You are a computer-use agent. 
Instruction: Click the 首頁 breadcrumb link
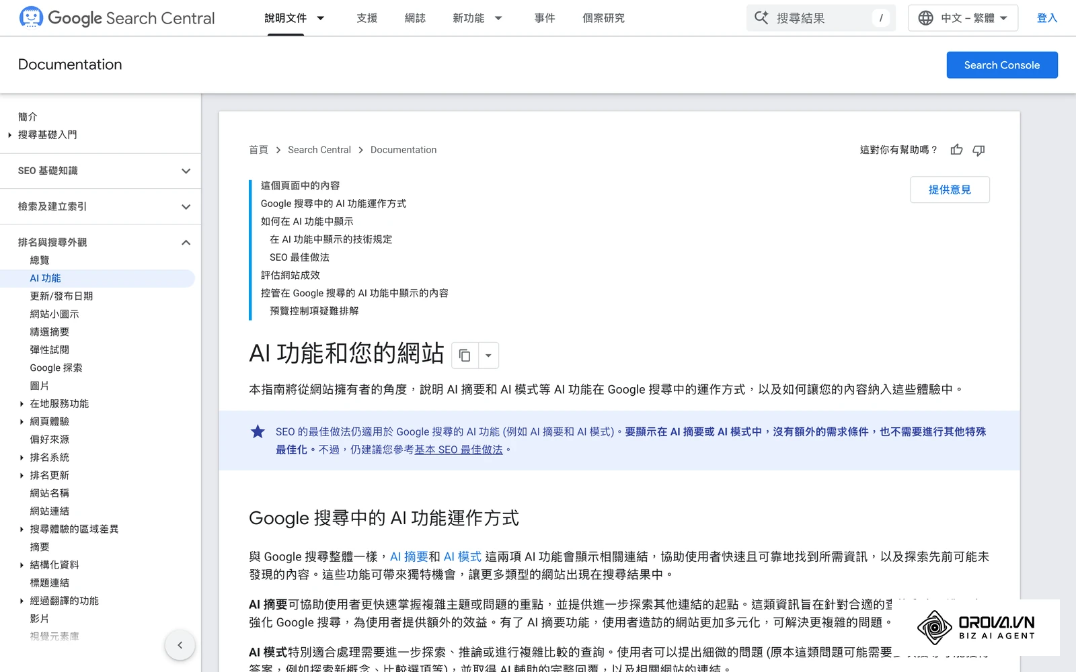pyautogui.click(x=258, y=150)
